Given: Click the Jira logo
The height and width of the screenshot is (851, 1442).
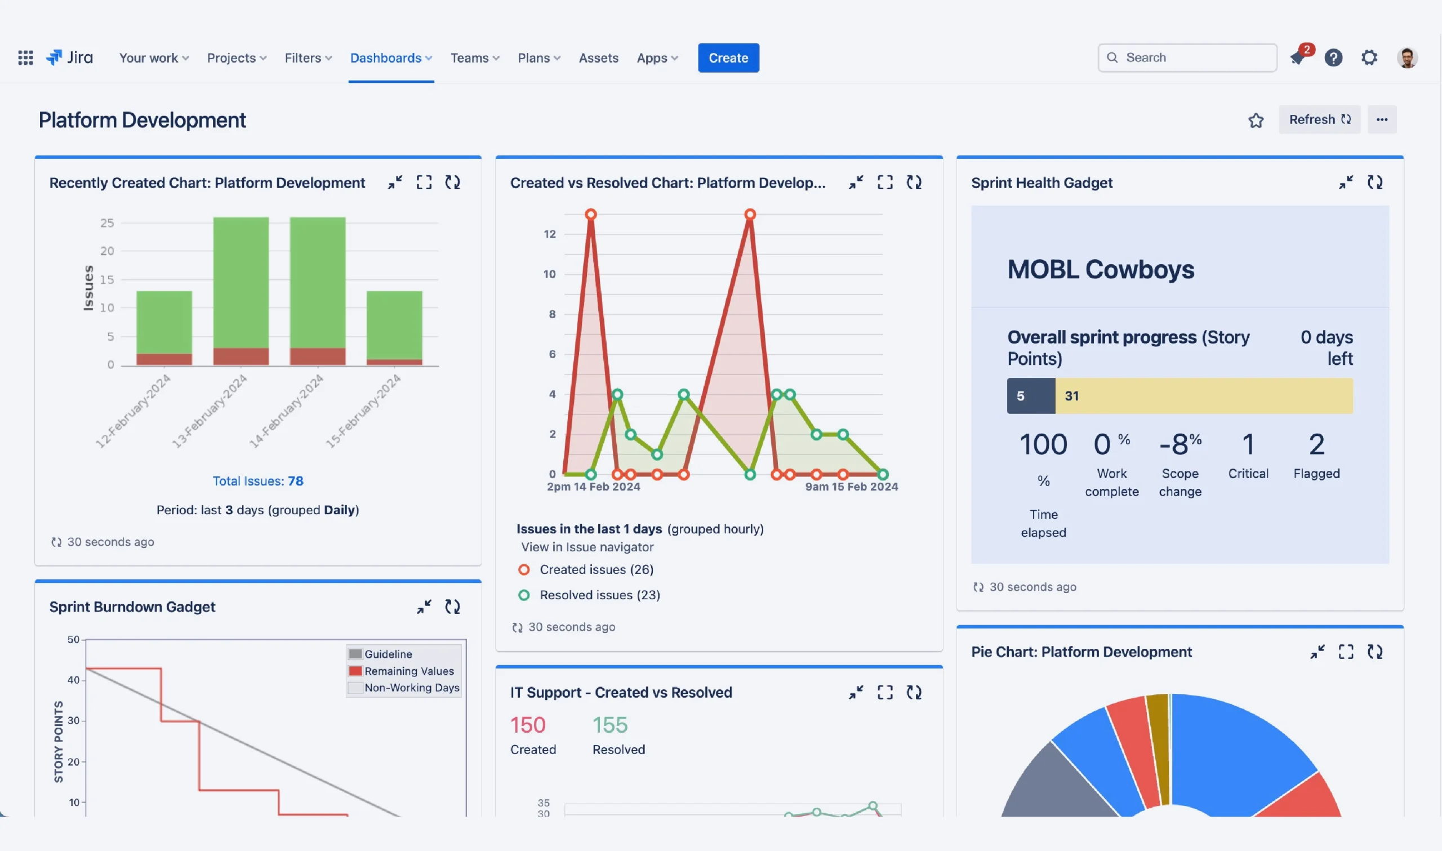Looking at the screenshot, I should pyautogui.click(x=69, y=57).
